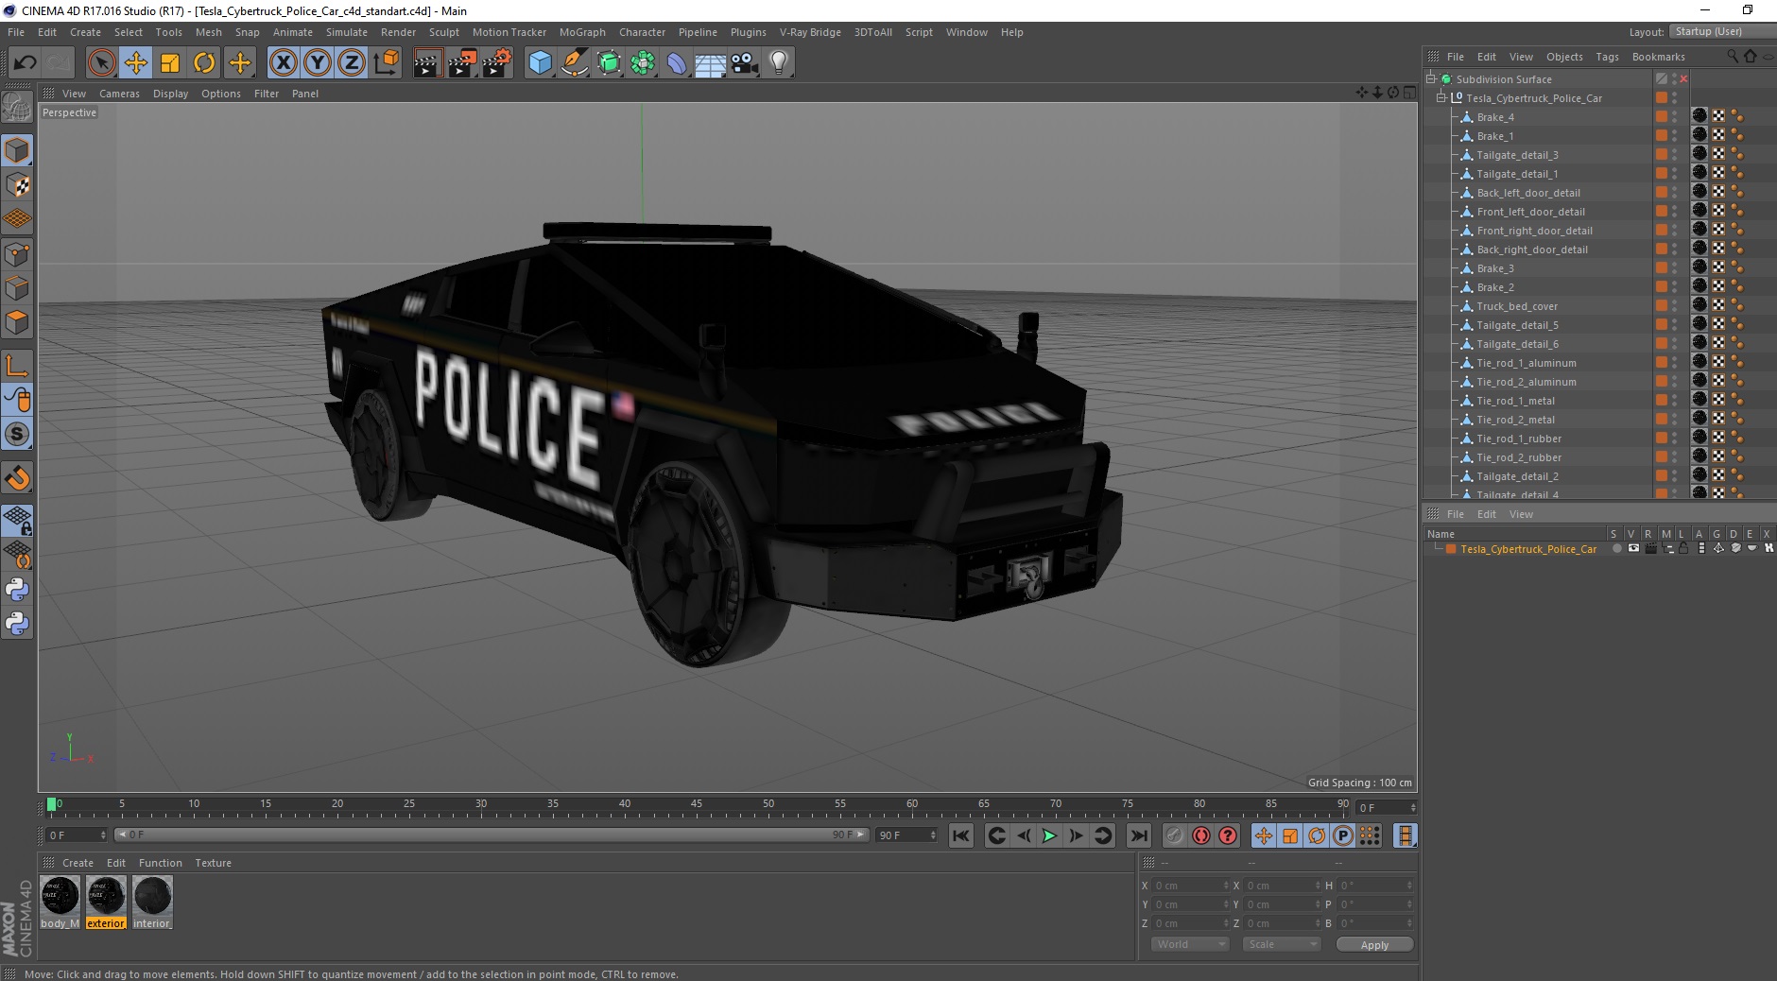Open the spline Pen tool

point(575,63)
